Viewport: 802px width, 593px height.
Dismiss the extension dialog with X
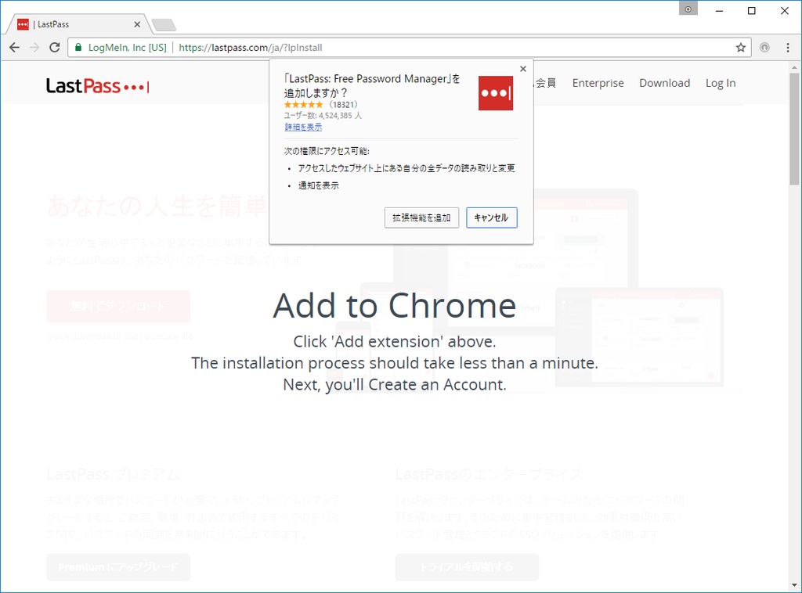pos(522,68)
